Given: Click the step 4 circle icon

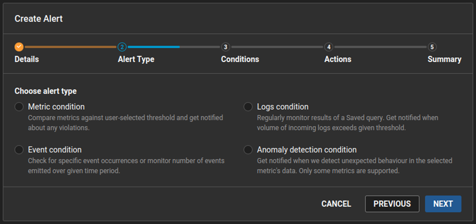Looking at the screenshot, I should click(329, 47).
